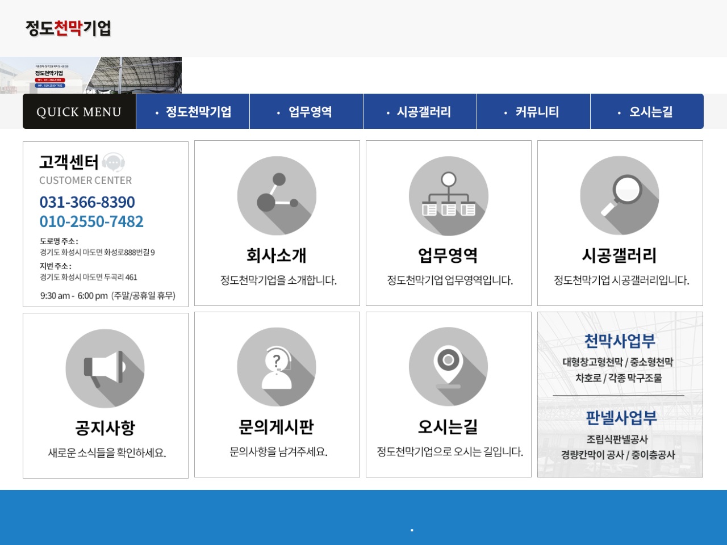Screen dimensions: 727x545
Task: Click description 정도천막기업을 소개합니다.
Action: 278,280
